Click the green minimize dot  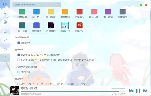(x=141, y=5)
